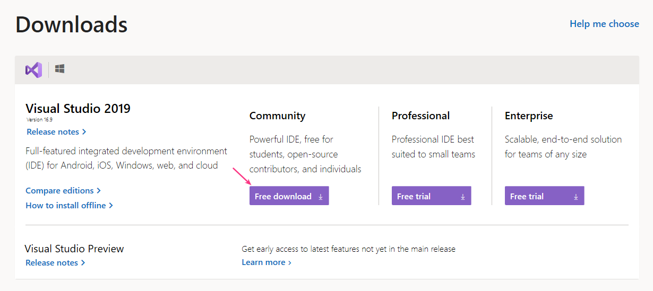
Task: Click the Professional Free trial button
Action: pyautogui.click(x=431, y=196)
